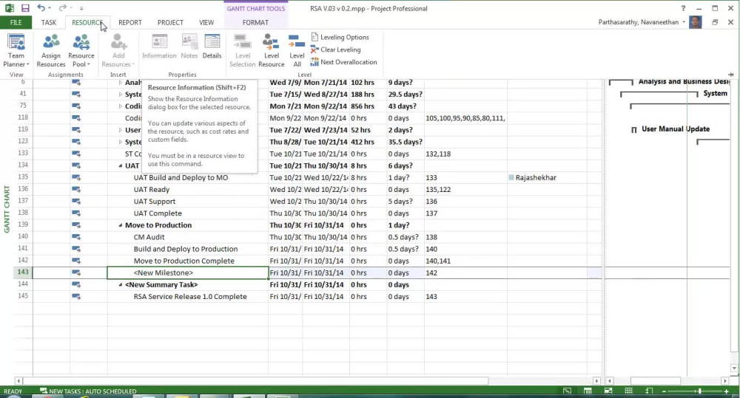740x398 pixels.
Task: Select the 'UAT Support' task
Action: click(x=155, y=202)
